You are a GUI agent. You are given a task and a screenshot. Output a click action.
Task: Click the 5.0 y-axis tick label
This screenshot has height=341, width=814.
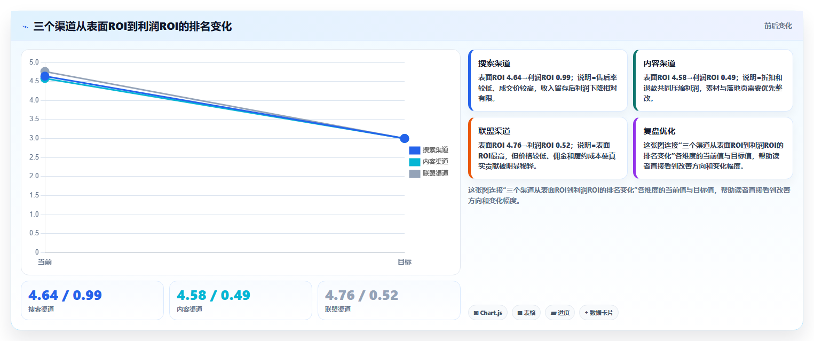coord(34,62)
